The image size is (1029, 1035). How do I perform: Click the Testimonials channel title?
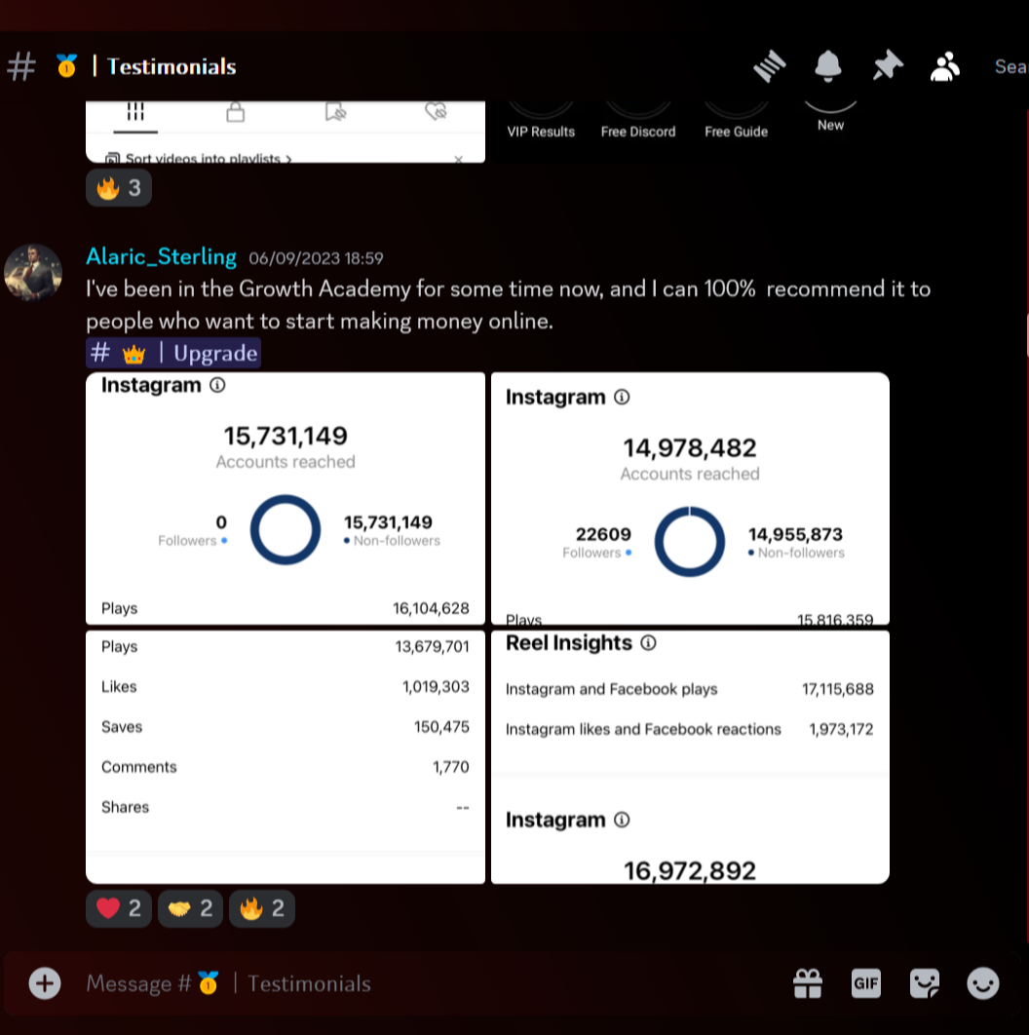(x=171, y=66)
